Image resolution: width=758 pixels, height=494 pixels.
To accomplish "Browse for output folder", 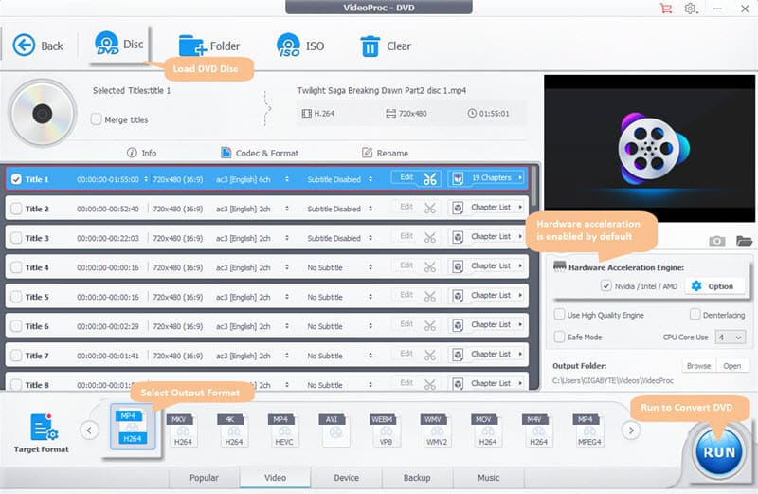I will (x=698, y=366).
